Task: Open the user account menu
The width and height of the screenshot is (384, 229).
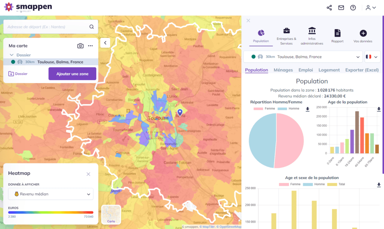Action: click(371, 7)
